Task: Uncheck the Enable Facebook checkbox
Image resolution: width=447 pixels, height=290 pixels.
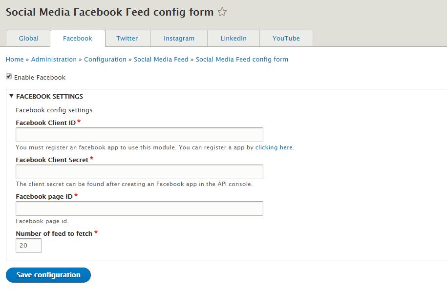Action: (9, 76)
